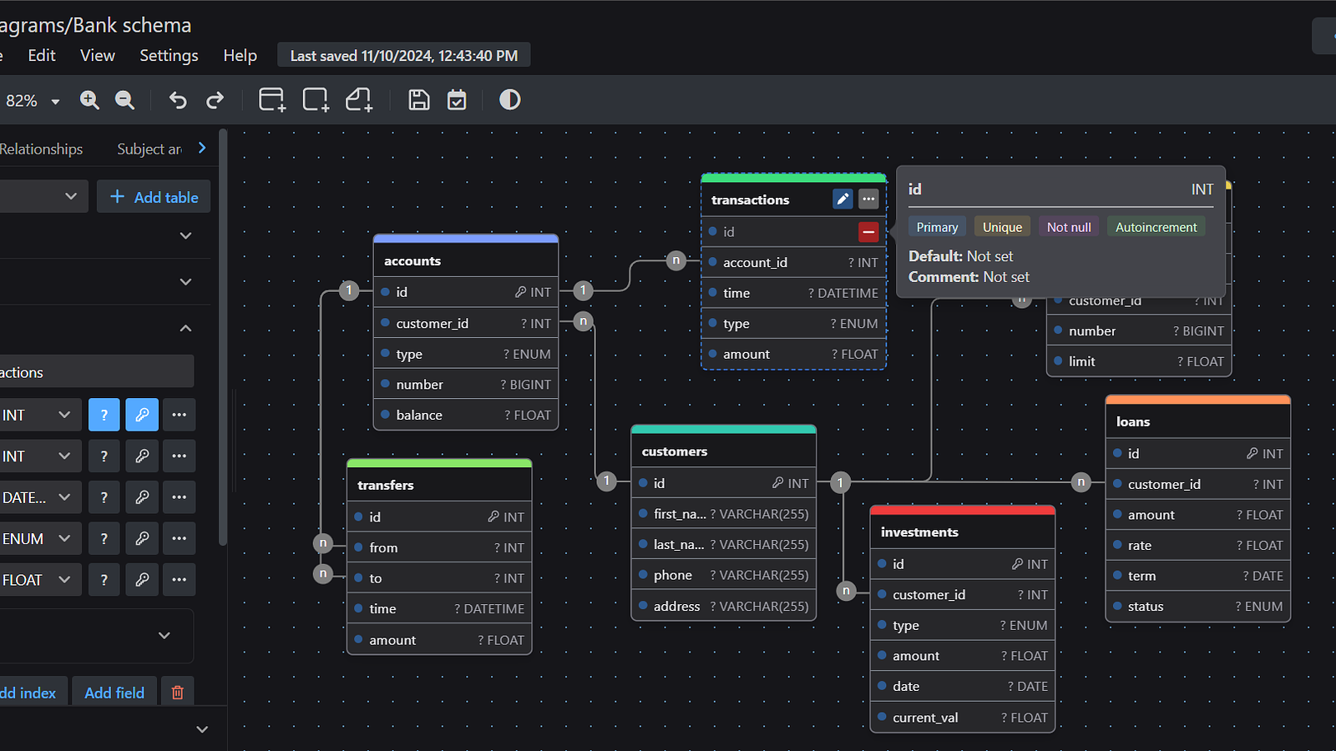Switch to the Relationships tab
The width and height of the screenshot is (1336, 751).
coord(41,149)
